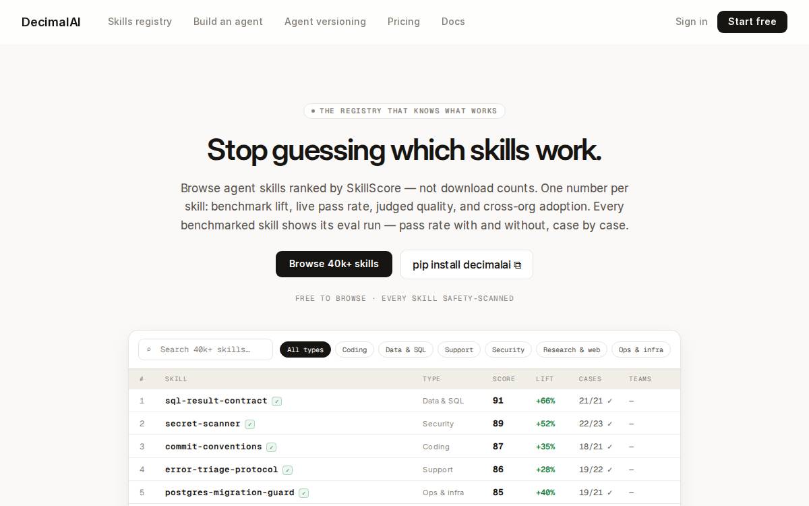
Task: Go to Build an agent page
Action: pyautogui.click(x=228, y=22)
